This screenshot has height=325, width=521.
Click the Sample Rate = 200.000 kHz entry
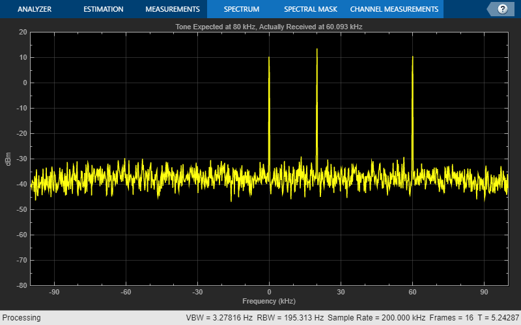click(x=376, y=318)
